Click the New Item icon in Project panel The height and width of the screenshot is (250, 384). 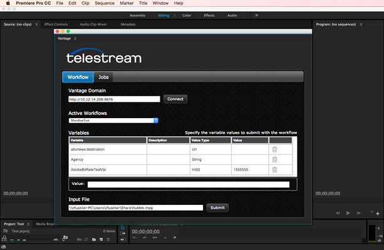[x=101, y=239]
